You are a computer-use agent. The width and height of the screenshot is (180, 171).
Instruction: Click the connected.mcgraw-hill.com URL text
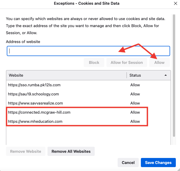(x=39, y=112)
